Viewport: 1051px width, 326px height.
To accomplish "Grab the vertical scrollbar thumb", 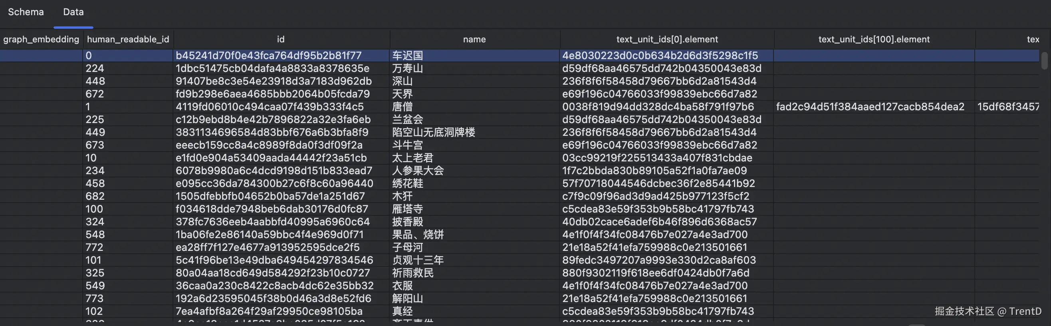I will coord(1045,61).
